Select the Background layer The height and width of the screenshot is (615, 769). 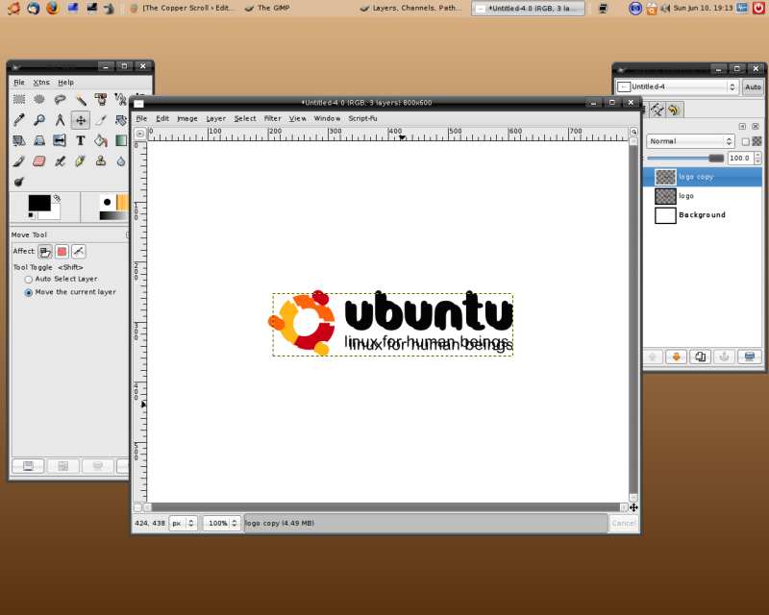point(704,215)
